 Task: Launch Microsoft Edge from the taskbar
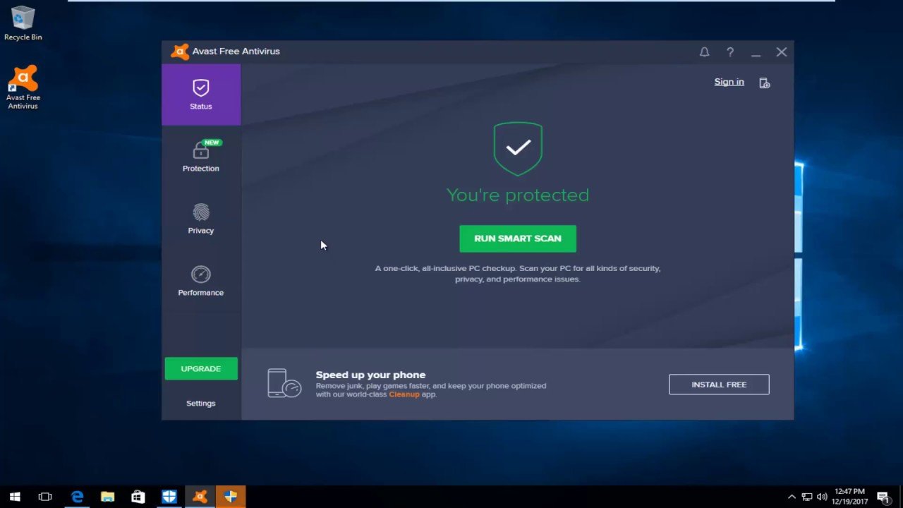(77, 497)
